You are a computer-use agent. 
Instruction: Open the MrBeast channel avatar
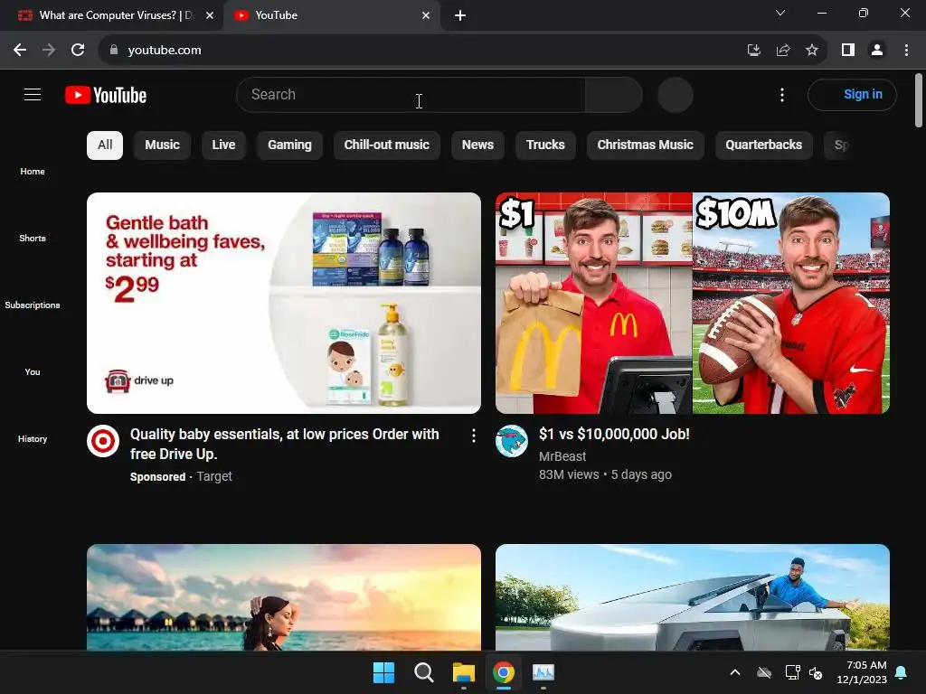(512, 441)
